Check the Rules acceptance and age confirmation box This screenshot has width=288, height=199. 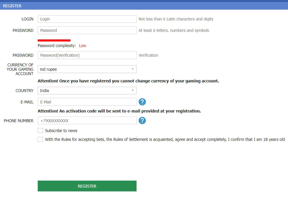[40, 139]
